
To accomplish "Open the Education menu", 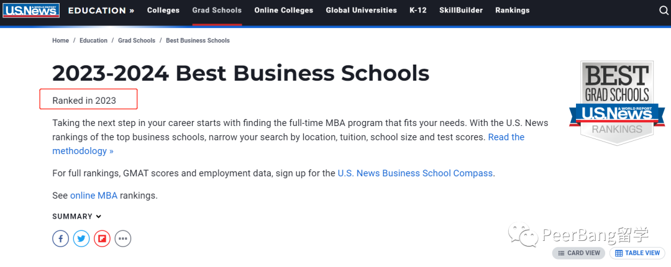I will tap(101, 11).
